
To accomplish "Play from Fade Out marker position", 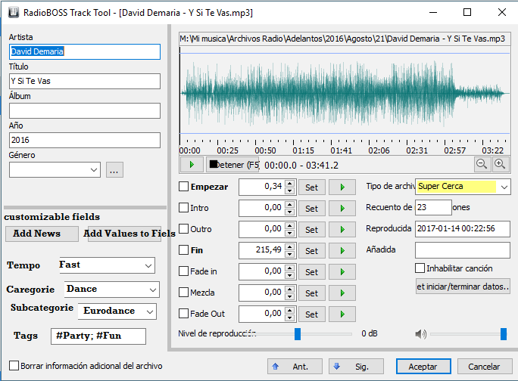I will click(x=342, y=314).
